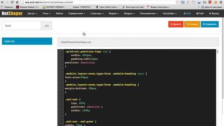Image resolution: width=224 pixels, height=126 pixels.
Task: Expand the Модули menu
Action: pos(129,13)
